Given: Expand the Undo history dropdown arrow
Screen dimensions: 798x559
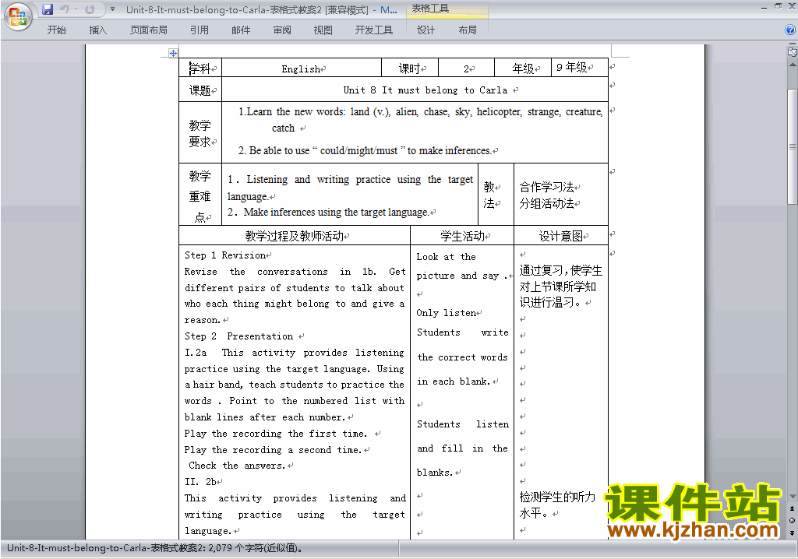Looking at the screenshot, I should coord(76,9).
